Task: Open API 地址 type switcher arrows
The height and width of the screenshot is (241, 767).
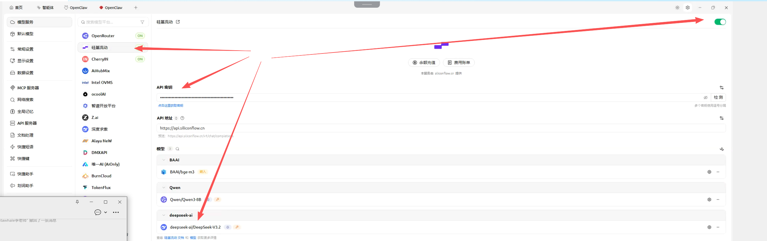Action: (x=176, y=118)
